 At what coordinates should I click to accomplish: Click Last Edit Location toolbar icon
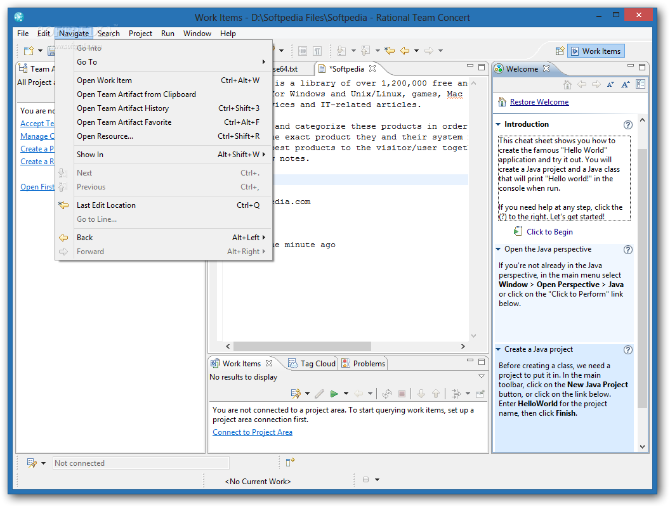[x=390, y=51]
